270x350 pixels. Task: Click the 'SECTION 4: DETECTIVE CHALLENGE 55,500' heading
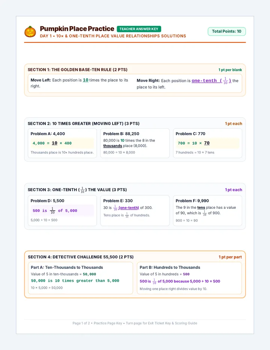[x=81, y=257]
